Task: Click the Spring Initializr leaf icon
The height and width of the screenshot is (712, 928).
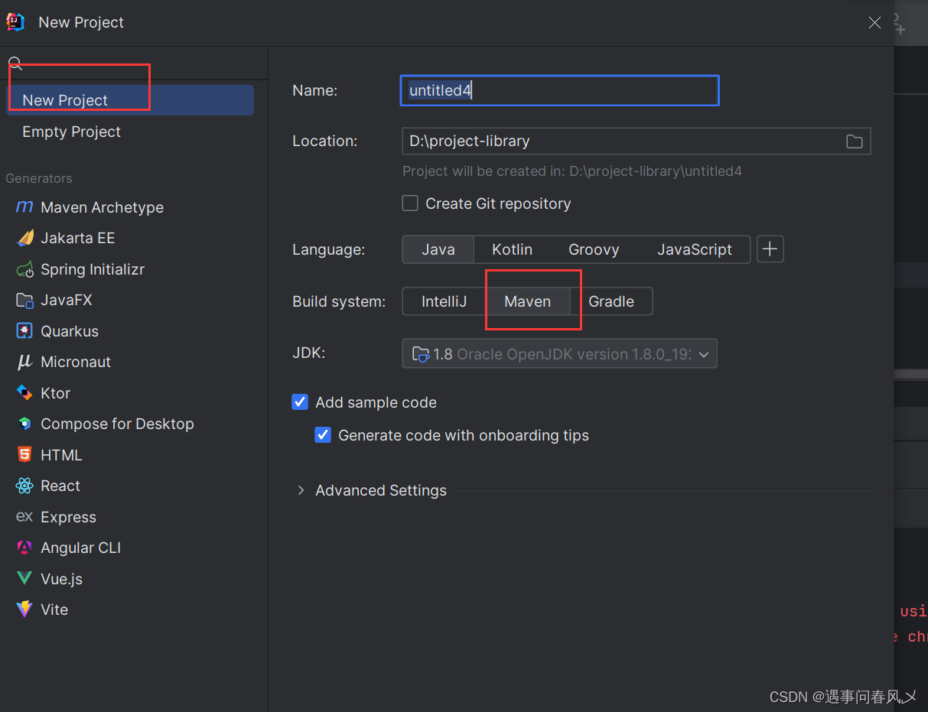Action: [x=25, y=269]
